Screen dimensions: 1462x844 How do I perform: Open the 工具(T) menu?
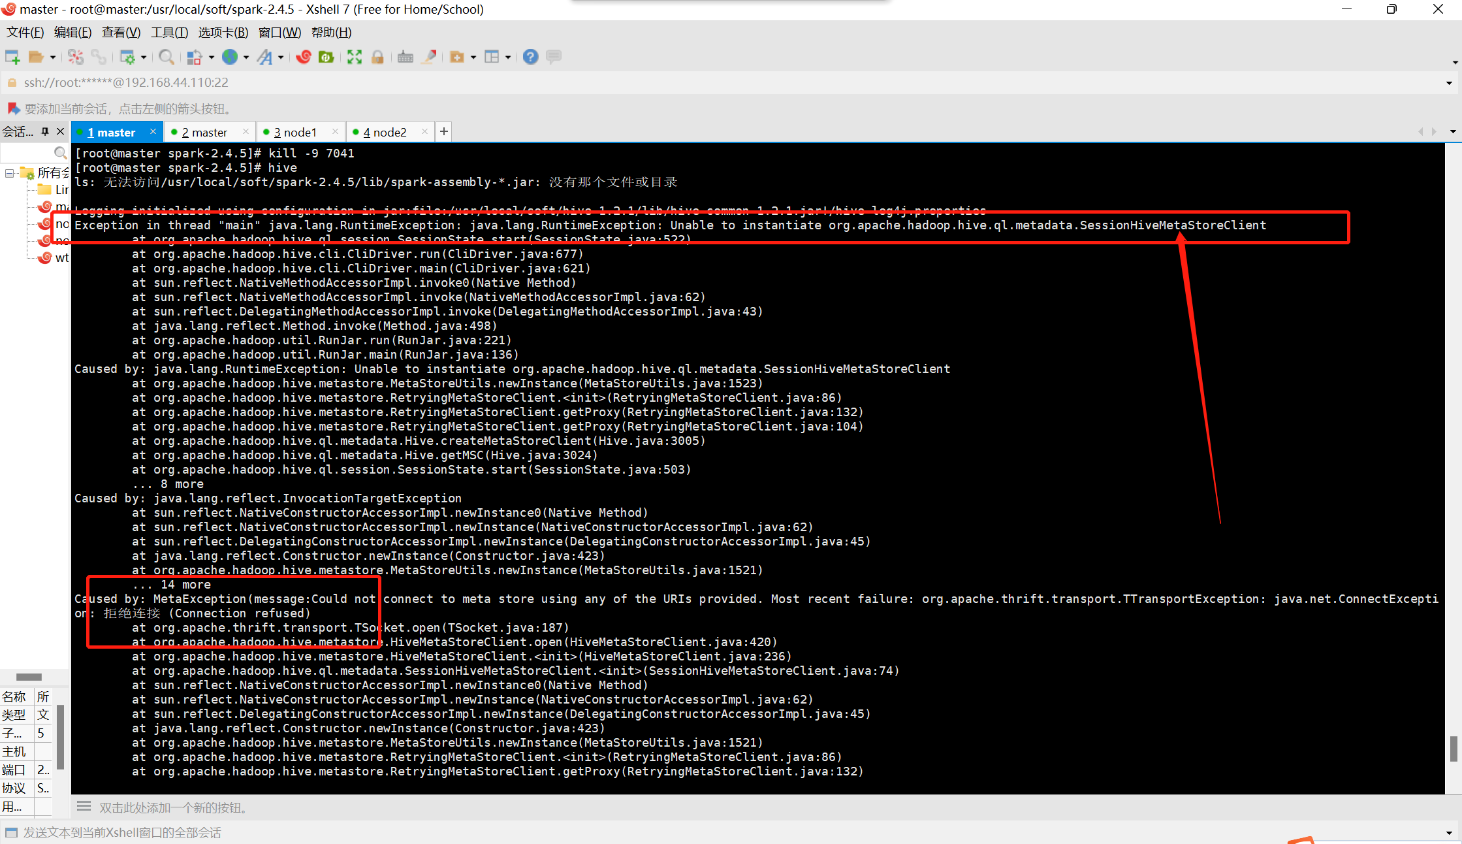(x=169, y=32)
